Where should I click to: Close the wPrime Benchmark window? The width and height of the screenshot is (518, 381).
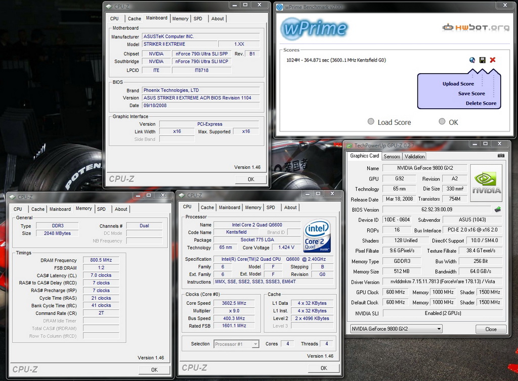(505, 5)
